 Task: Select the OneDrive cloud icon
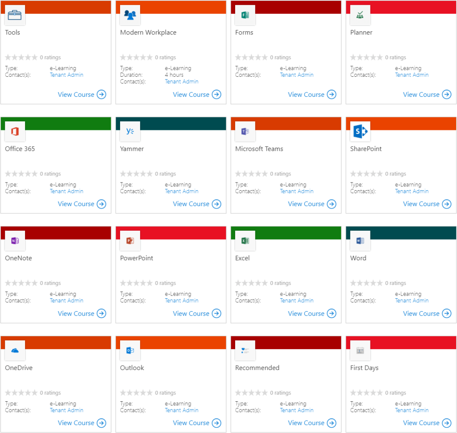click(x=15, y=350)
